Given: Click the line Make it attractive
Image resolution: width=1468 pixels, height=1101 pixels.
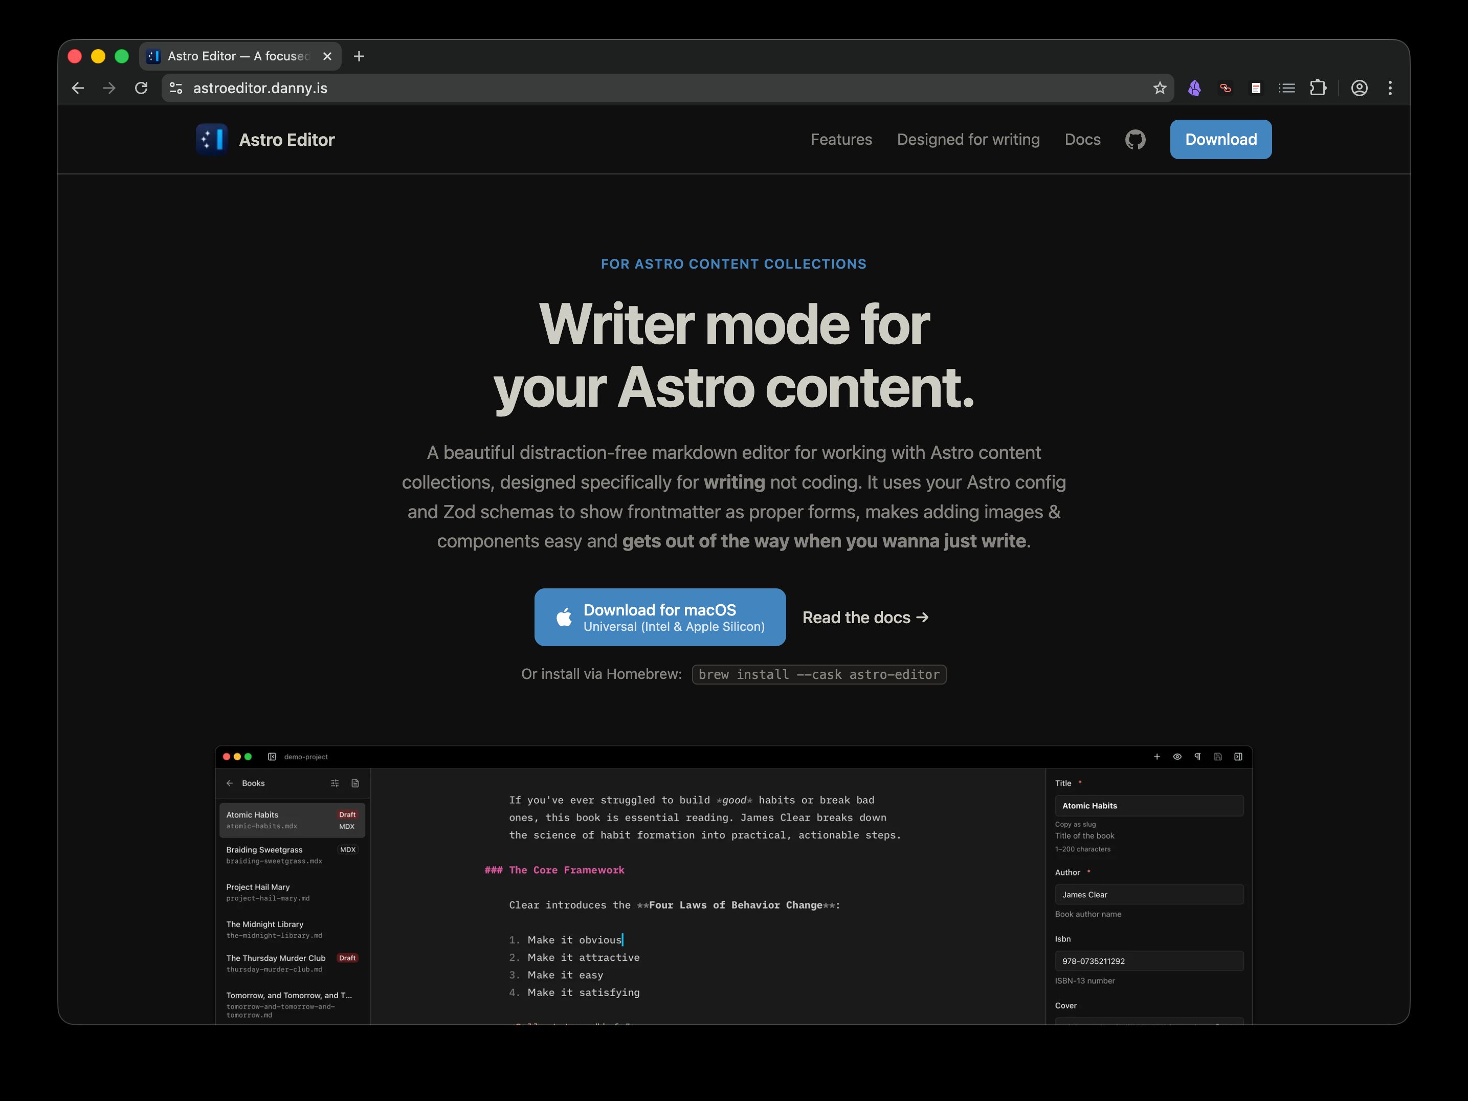Looking at the screenshot, I should click(x=583, y=958).
